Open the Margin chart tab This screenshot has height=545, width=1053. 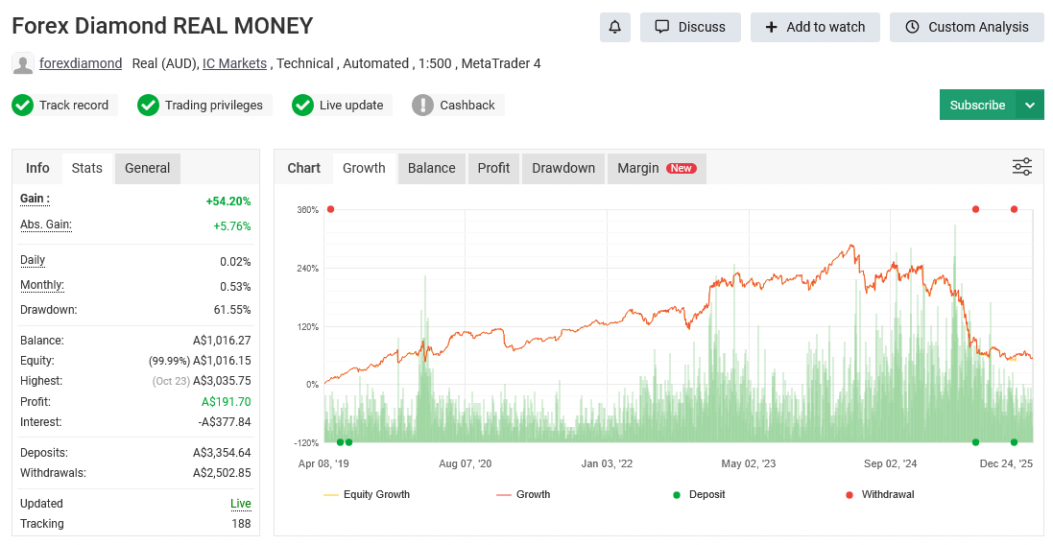pyautogui.click(x=657, y=168)
